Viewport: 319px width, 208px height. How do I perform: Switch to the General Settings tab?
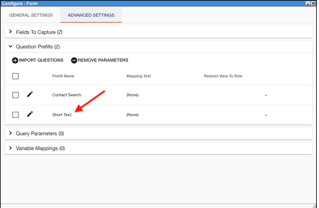(x=31, y=15)
